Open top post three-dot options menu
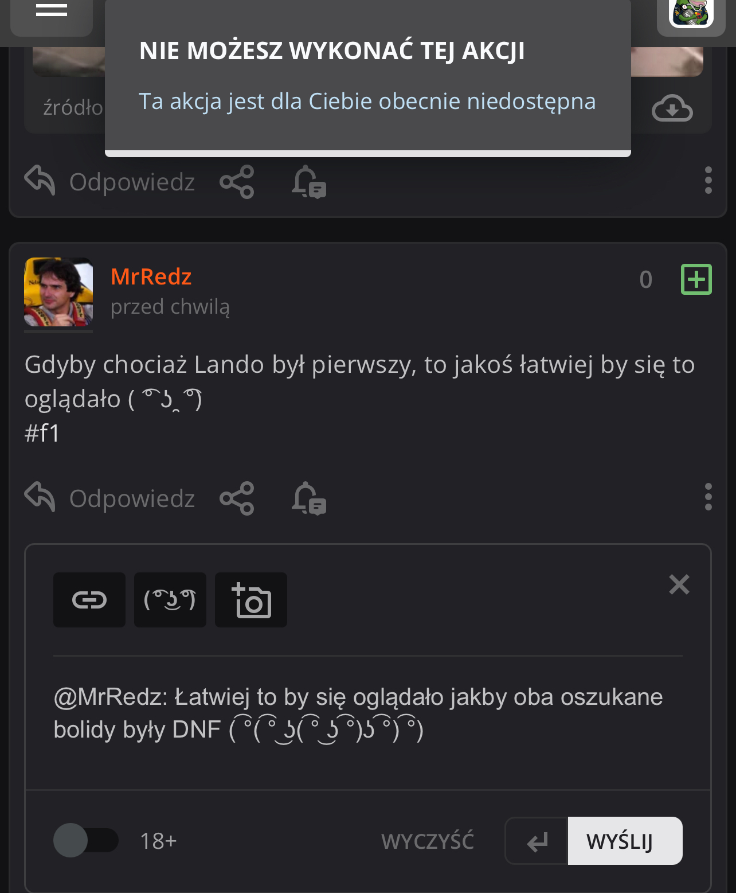This screenshot has height=893, width=736. (708, 181)
